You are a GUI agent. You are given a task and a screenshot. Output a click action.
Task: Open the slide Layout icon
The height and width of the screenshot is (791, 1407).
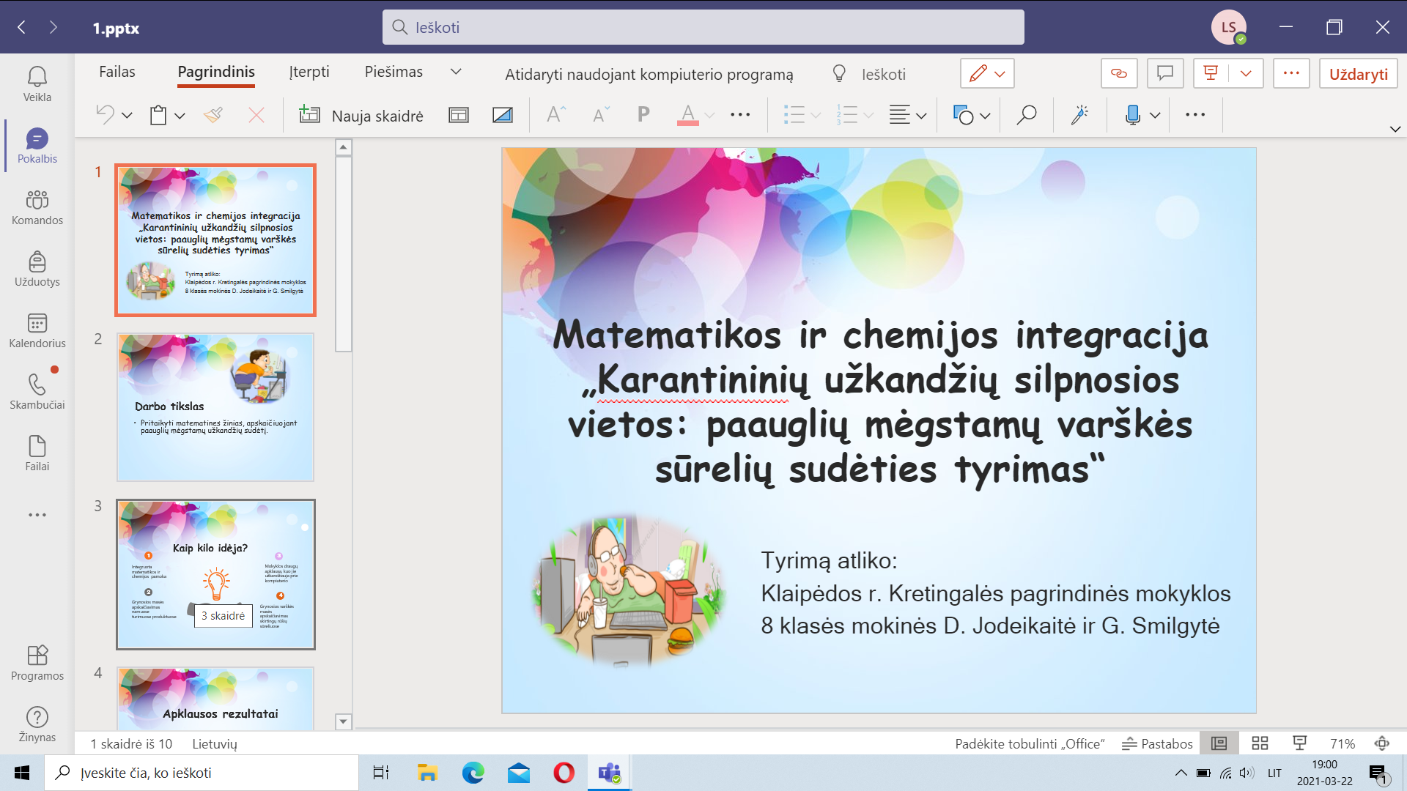click(x=459, y=115)
